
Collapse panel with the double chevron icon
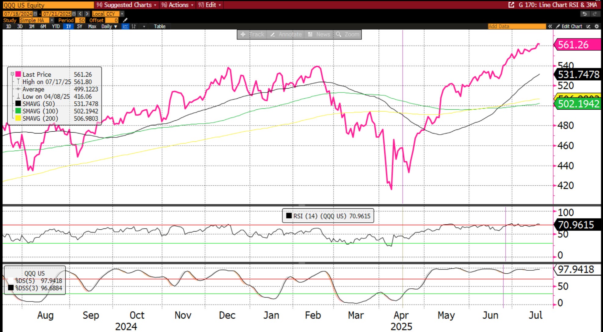pyautogui.click(x=550, y=27)
